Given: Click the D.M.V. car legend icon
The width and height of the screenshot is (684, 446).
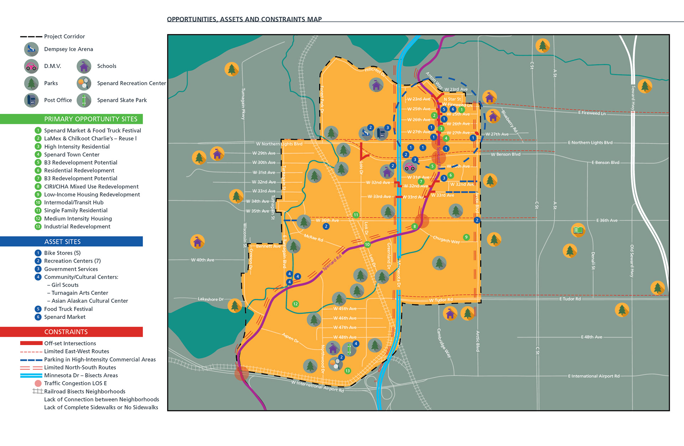Looking at the screenshot, I should [31, 66].
